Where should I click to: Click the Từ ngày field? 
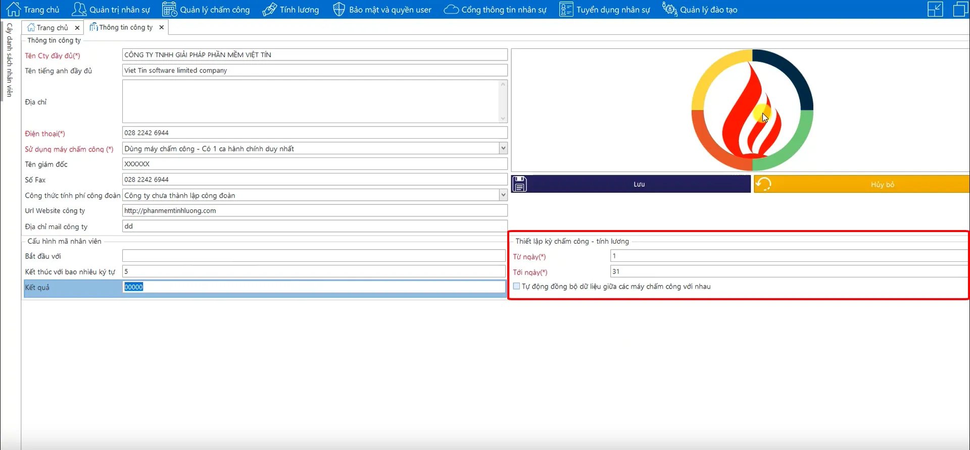point(789,256)
